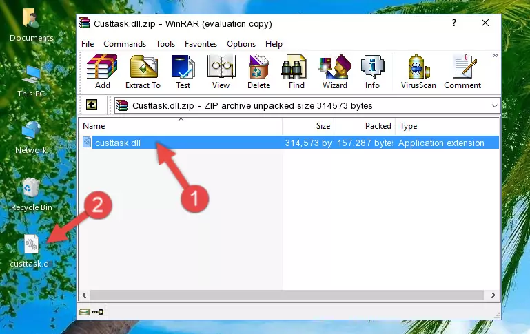The width and height of the screenshot is (530, 334).
Task: Click the Delete toolbar icon
Action: coord(259,72)
